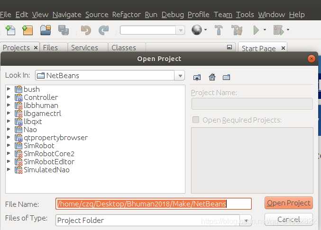Switch to the Start Page tab
321x230 pixels.
pyautogui.click(x=258, y=48)
